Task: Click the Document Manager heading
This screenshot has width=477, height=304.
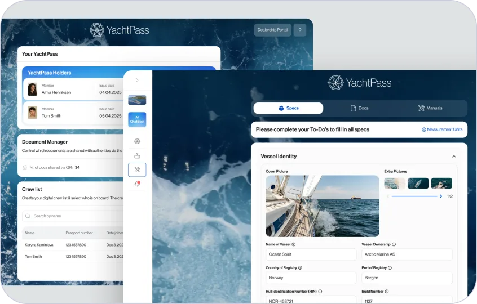Action: [x=45, y=142]
